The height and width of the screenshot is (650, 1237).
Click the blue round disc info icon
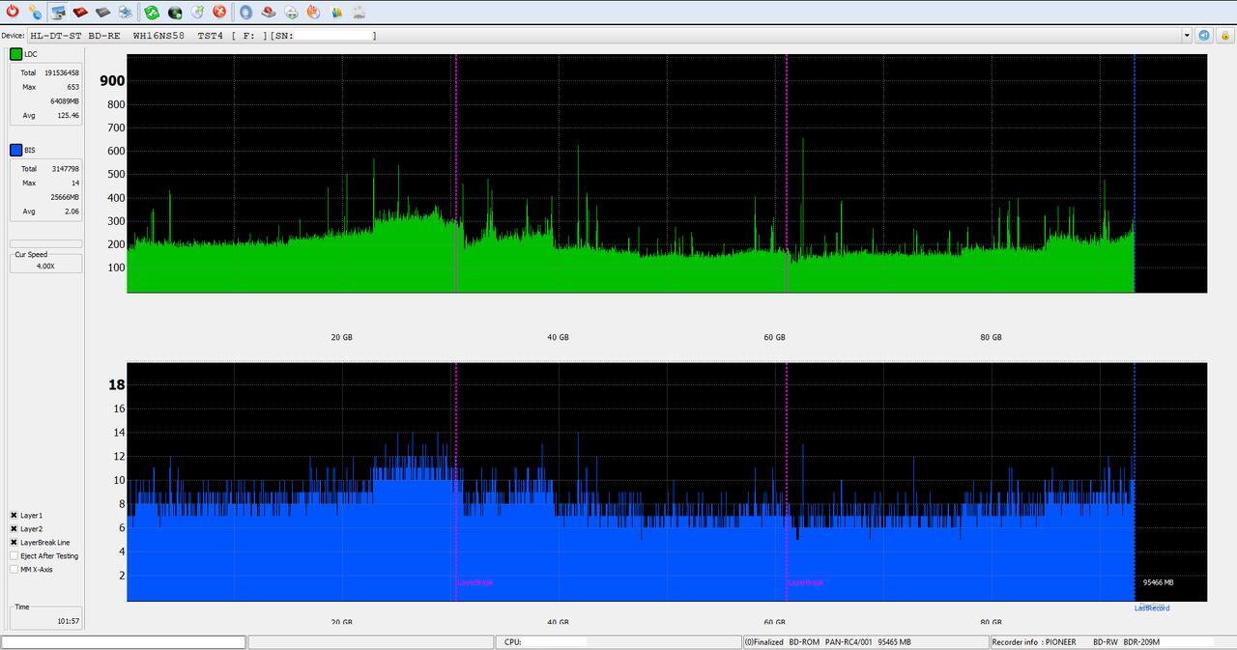[x=246, y=12]
